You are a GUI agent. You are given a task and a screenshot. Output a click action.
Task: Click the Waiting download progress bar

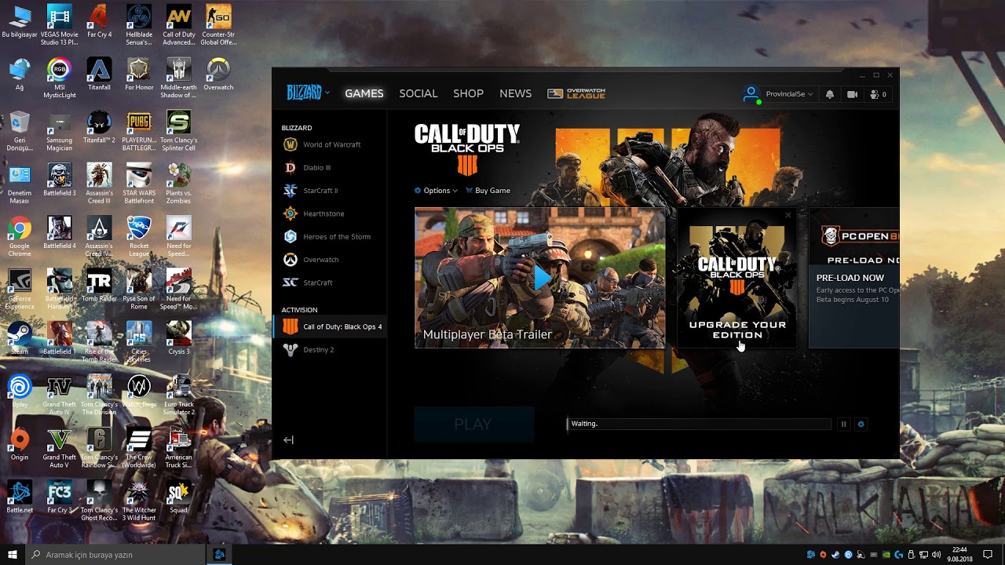click(x=699, y=424)
